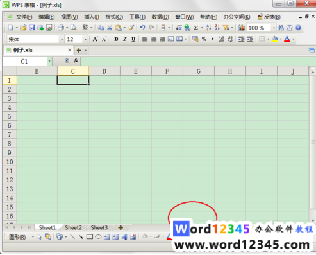The height and width of the screenshot is (255, 316).
Task: Open the Print Preview icon
Action: click(73, 28)
